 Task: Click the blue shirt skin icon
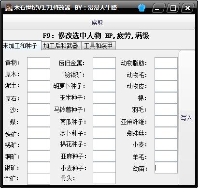point(142,8)
